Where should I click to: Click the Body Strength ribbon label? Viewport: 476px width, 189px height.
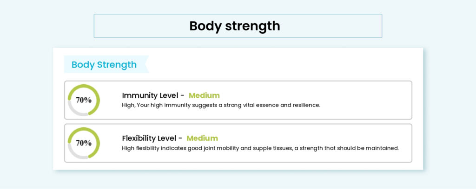coord(106,64)
